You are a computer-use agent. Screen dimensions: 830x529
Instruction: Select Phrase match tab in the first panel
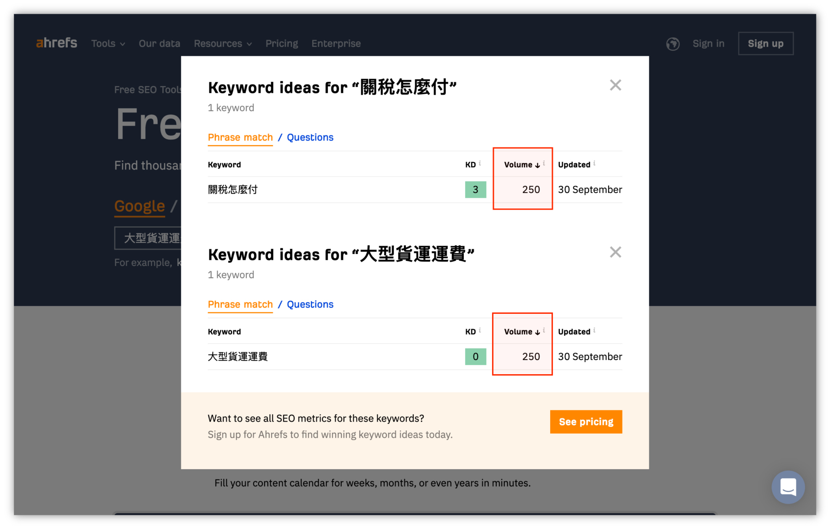pyautogui.click(x=240, y=137)
